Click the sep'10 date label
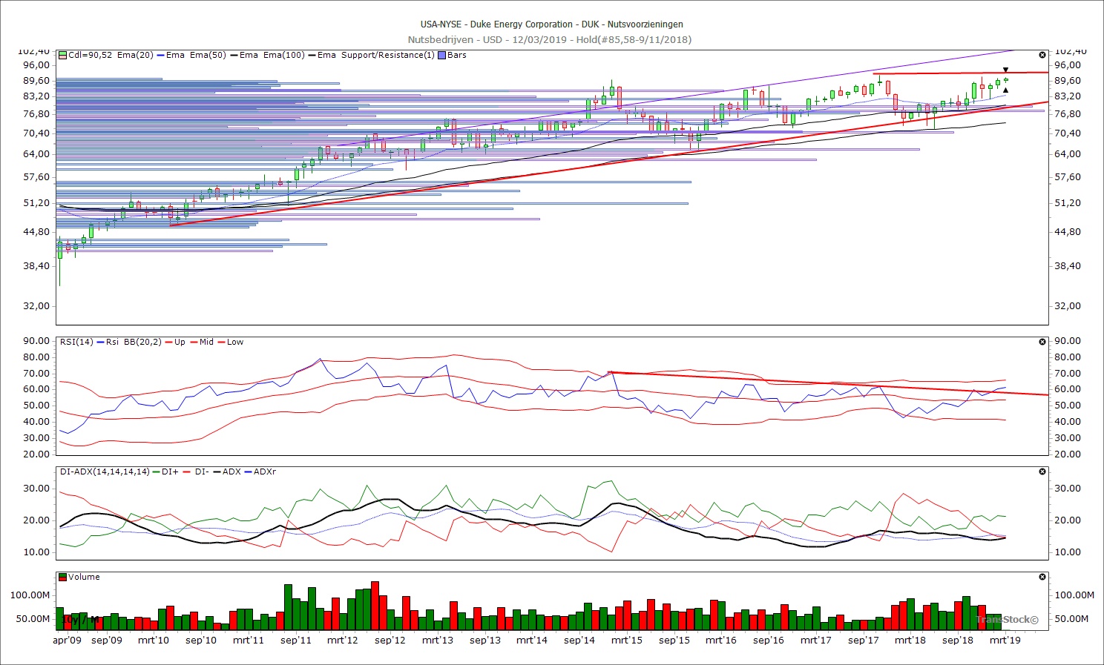Image resolution: width=1104 pixels, height=665 pixels. pos(201,640)
